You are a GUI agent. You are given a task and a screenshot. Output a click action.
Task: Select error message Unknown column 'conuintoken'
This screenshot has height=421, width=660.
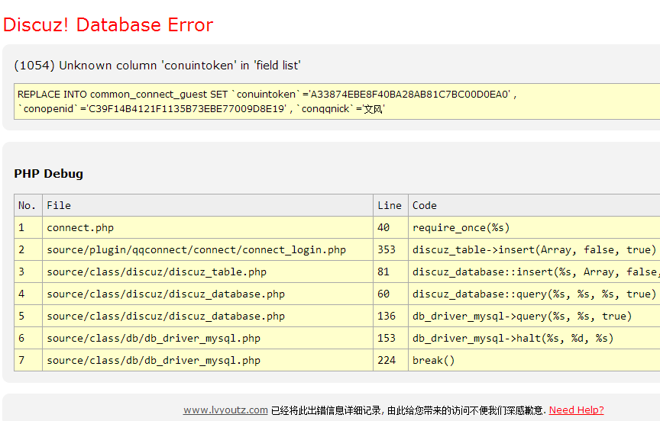click(x=157, y=66)
